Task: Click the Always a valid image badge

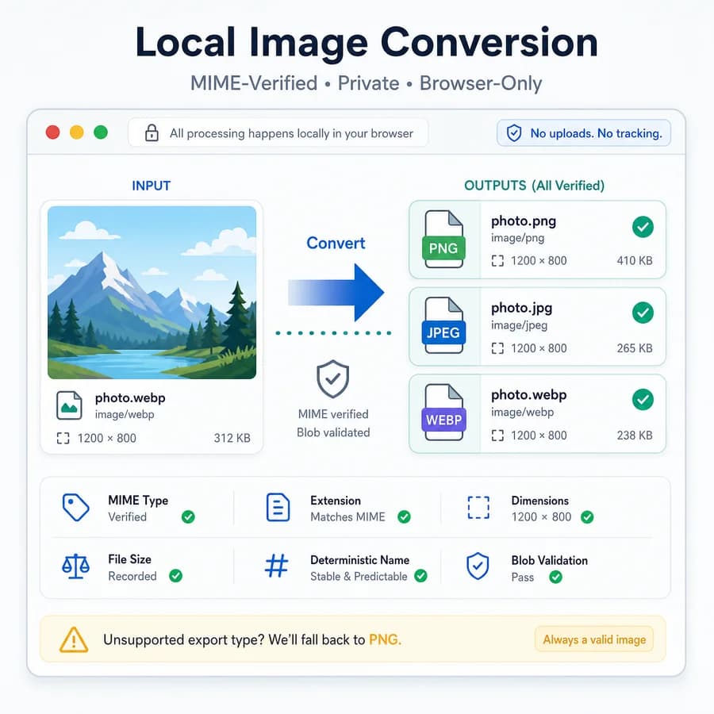Action: pyautogui.click(x=594, y=639)
